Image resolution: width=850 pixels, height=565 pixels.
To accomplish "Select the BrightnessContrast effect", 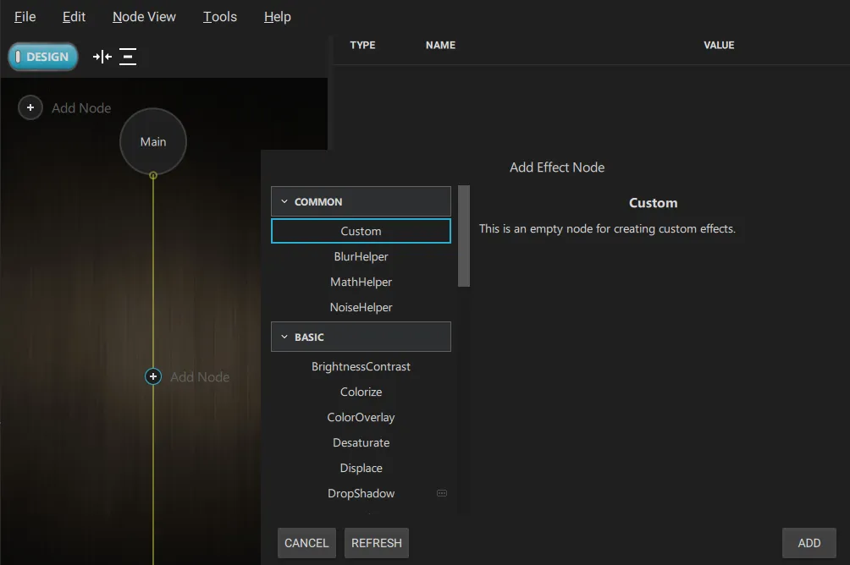I will coord(361,366).
